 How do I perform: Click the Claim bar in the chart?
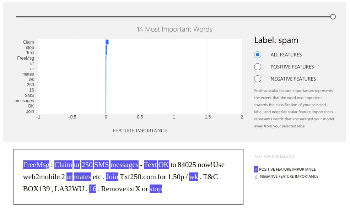pyautogui.click(x=107, y=42)
